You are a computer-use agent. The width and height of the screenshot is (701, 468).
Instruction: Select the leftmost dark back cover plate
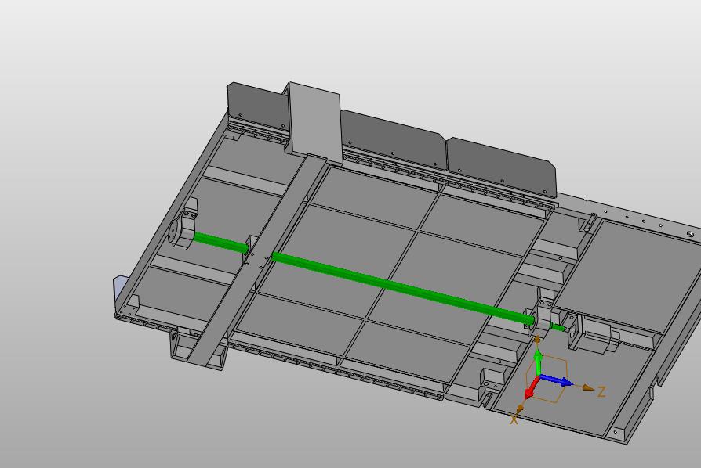point(256,107)
